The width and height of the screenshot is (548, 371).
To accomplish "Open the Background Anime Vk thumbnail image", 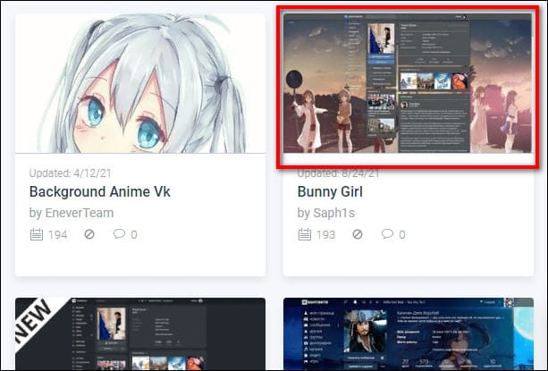I will click(x=140, y=83).
